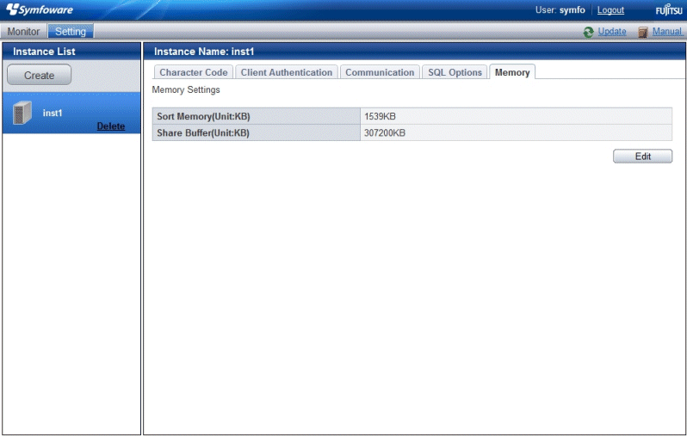Open the Communication tab
Viewport: 687px width, 436px height.
[x=380, y=72]
